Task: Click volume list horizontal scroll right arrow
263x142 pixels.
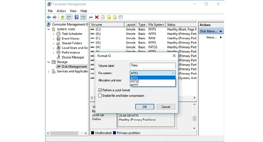Action: (194, 98)
